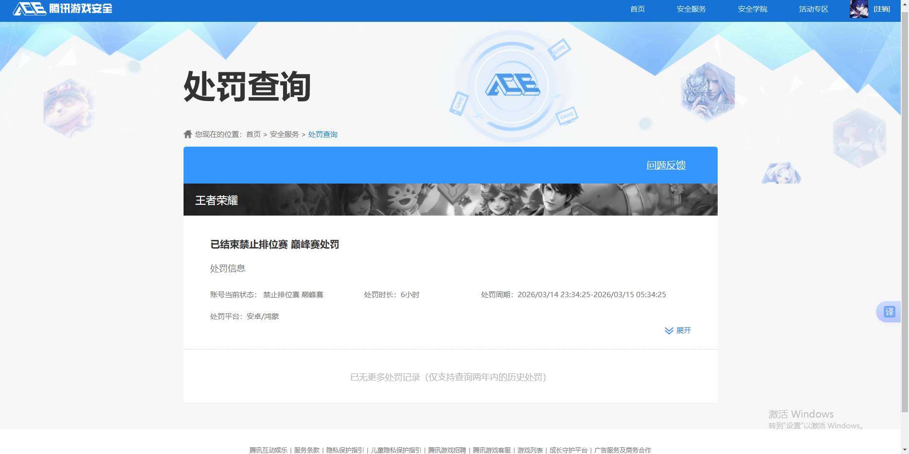Open 问题反馈 feedback link
Image resolution: width=909 pixels, height=454 pixels.
(666, 165)
